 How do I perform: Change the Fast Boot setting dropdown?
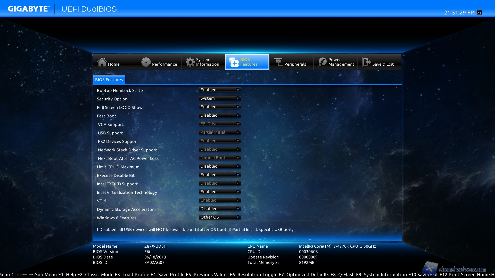[x=220, y=115]
